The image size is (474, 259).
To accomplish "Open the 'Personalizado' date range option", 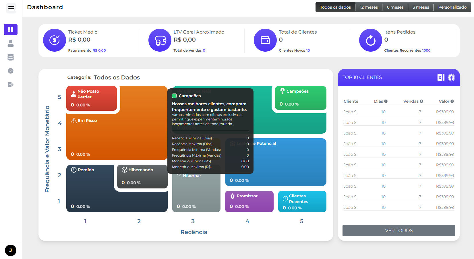I will 452,7.
